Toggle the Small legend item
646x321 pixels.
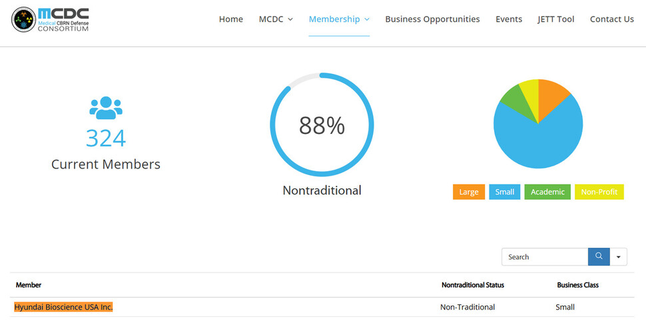505,192
